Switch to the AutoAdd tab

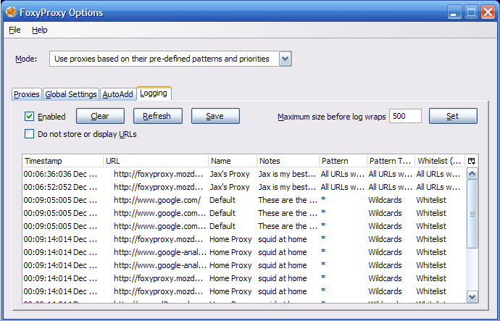tap(117, 94)
